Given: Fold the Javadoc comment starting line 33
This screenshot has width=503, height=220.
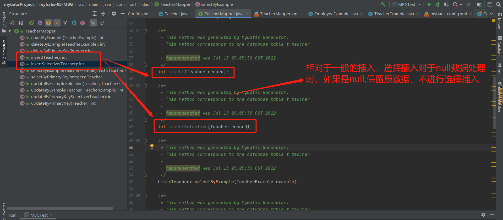Looking at the screenshot, I should tap(145, 30).
